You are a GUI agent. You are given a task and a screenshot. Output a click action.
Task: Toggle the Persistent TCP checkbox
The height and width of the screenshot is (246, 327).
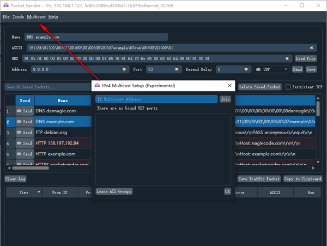(288, 87)
